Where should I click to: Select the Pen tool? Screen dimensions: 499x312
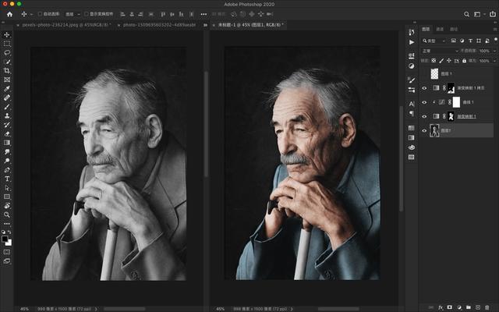coord(7,170)
